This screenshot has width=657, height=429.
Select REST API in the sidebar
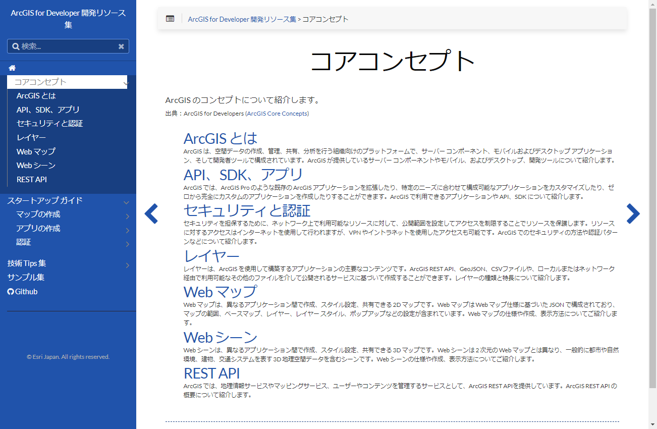[x=32, y=180]
